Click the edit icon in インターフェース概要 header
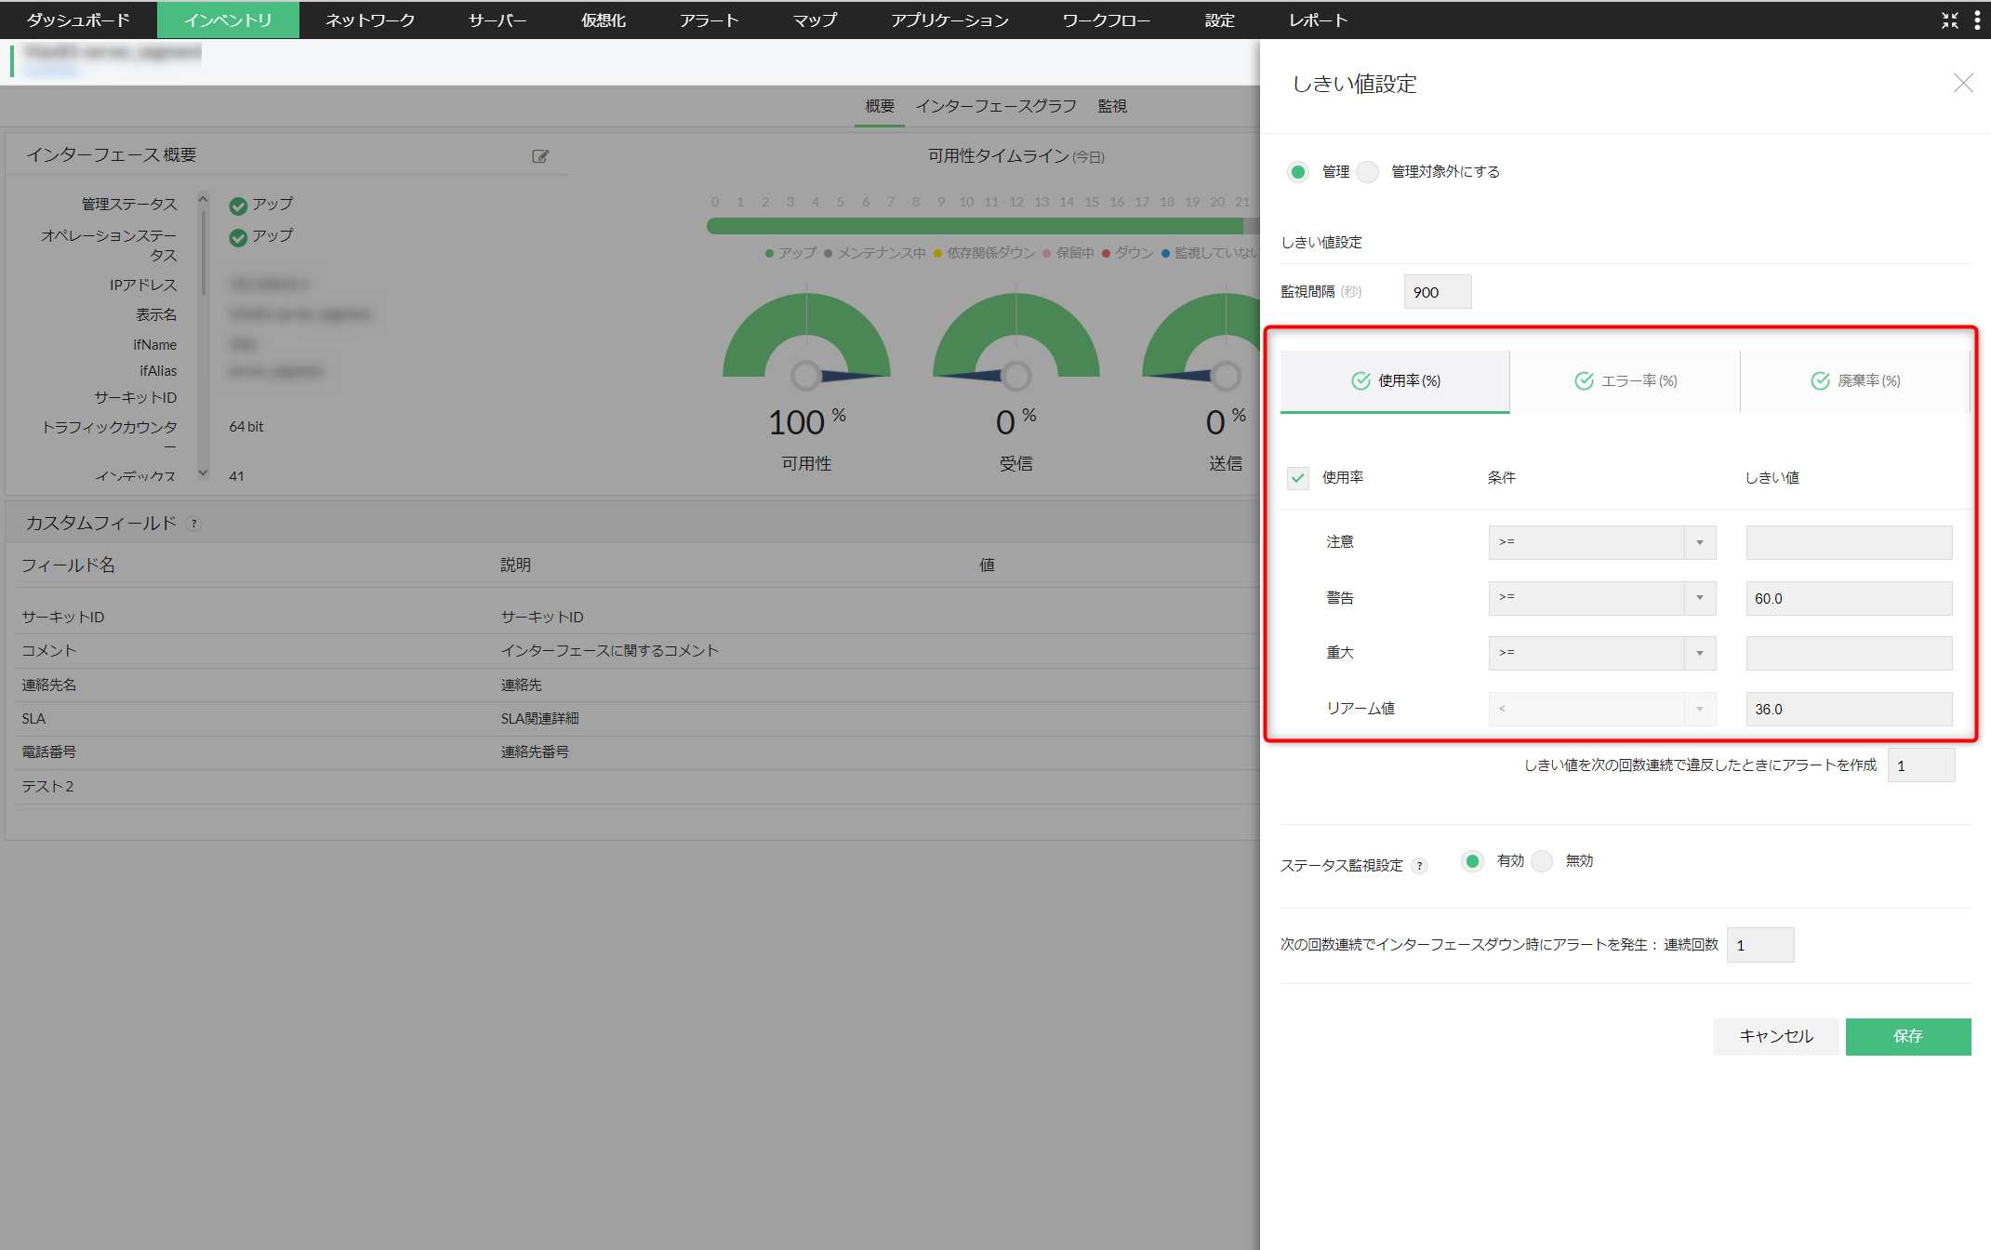 (x=540, y=156)
